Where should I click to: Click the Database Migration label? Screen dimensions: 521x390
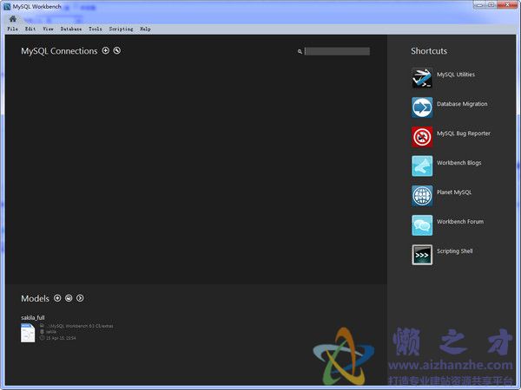coord(462,104)
